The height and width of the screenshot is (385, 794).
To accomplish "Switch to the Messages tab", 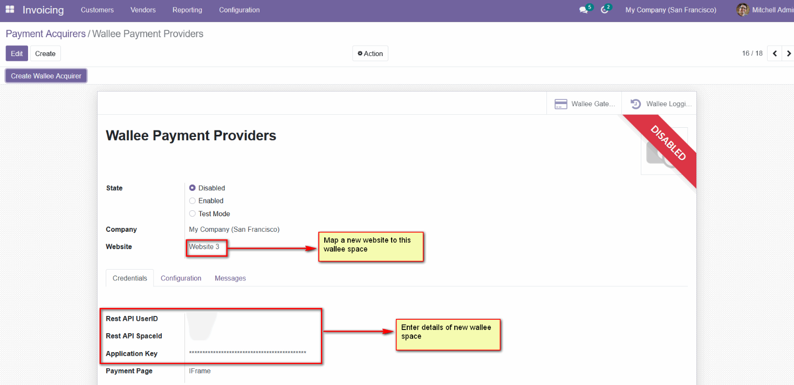I will 230,278.
